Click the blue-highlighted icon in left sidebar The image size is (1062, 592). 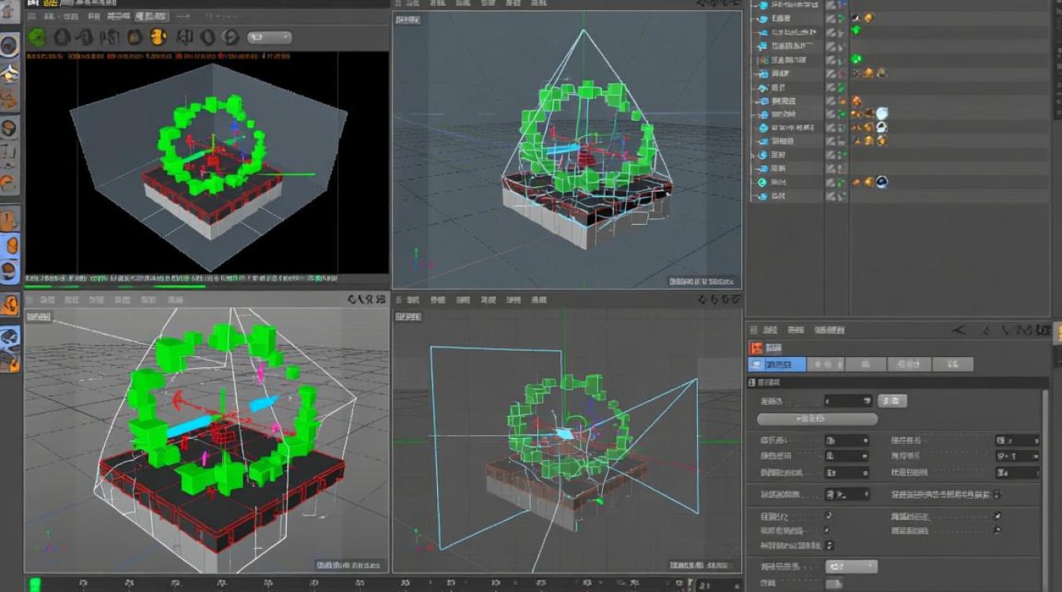click(9, 245)
